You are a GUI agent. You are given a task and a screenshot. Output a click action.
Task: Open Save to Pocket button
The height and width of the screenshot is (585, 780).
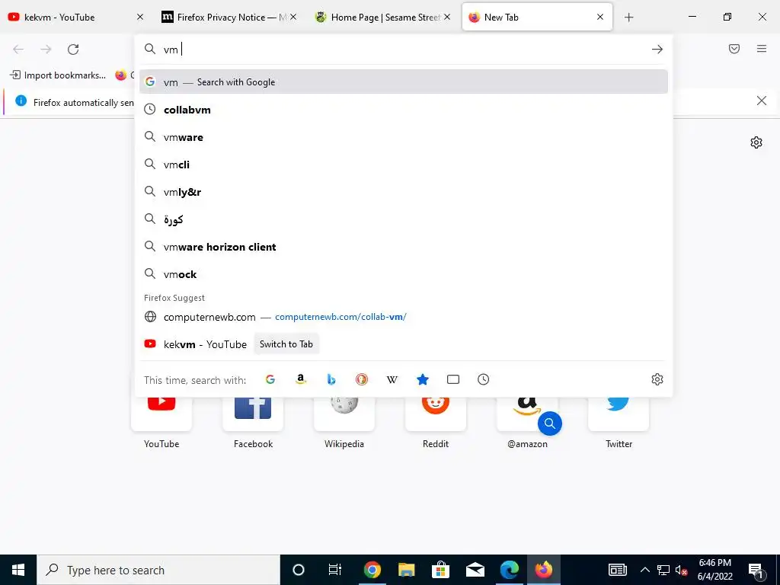(734, 49)
